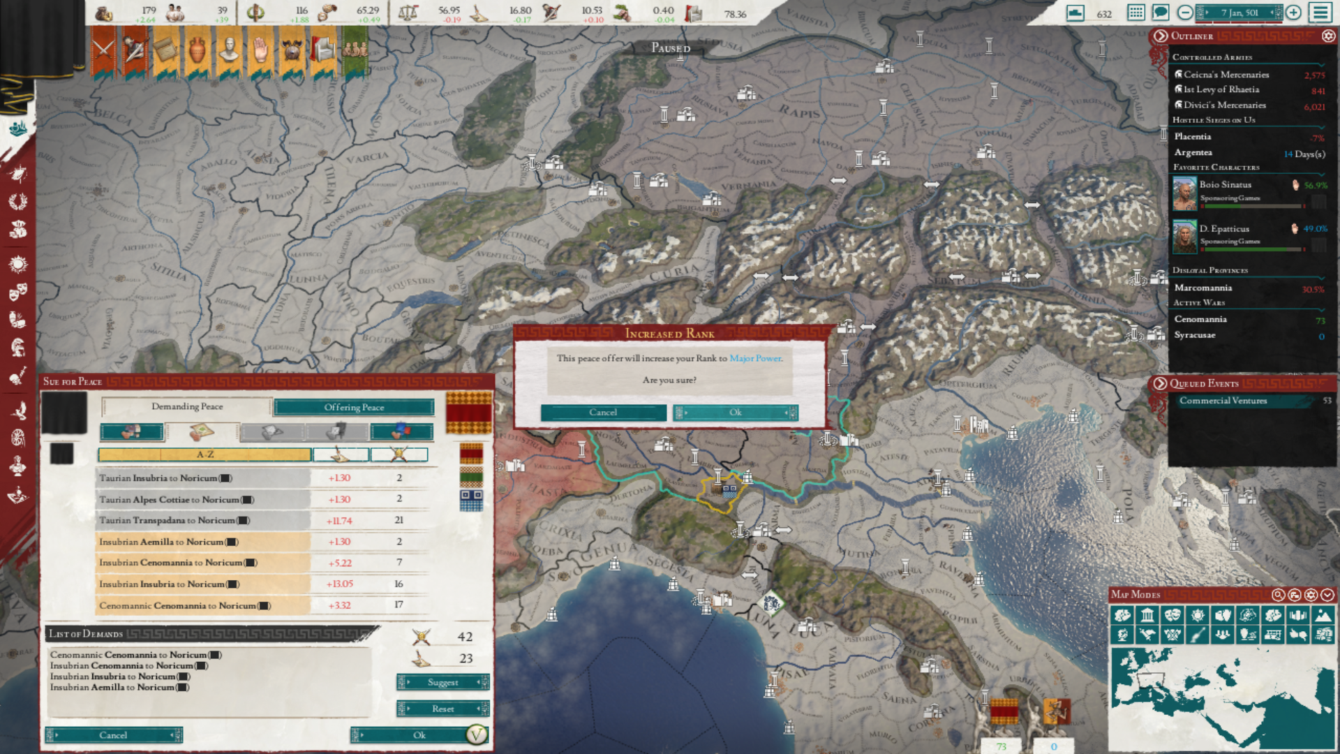Click the crossed swords alert banner
1340x754 pixels.
click(x=103, y=52)
